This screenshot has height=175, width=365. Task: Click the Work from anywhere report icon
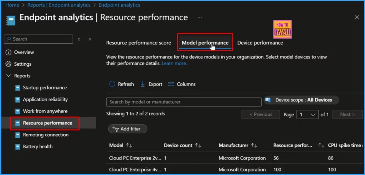coord(17,111)
